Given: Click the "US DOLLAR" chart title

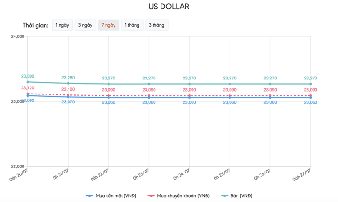Looking at the screenshot, I should 169,7.
